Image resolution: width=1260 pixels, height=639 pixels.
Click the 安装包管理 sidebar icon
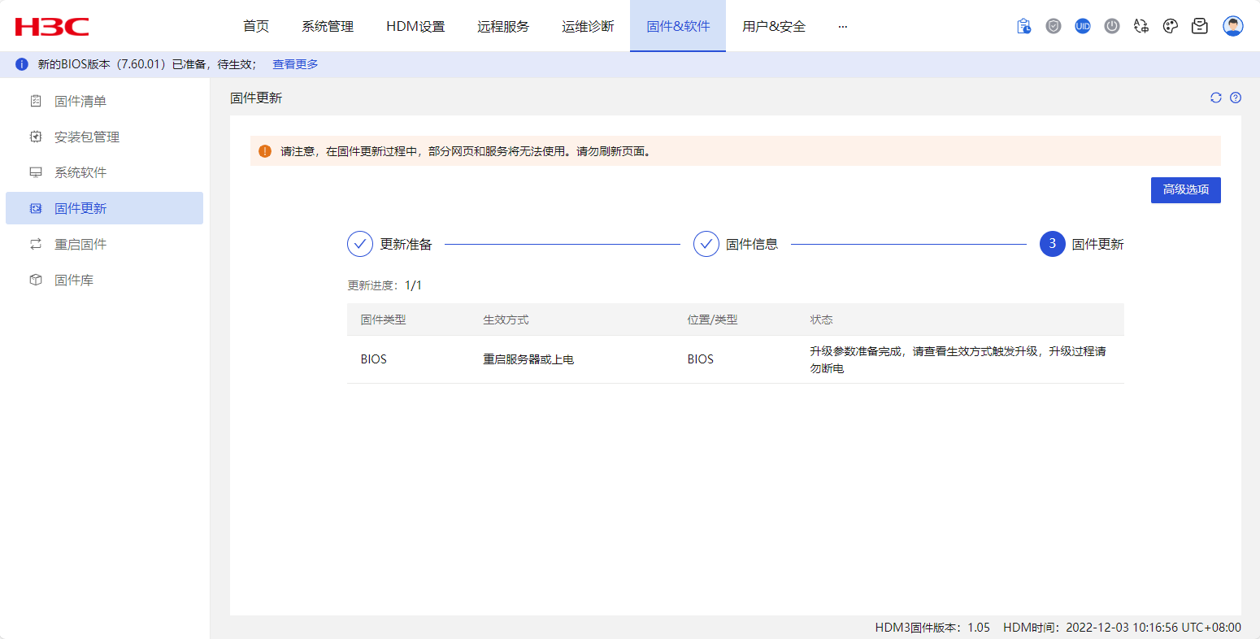(36, 137)
